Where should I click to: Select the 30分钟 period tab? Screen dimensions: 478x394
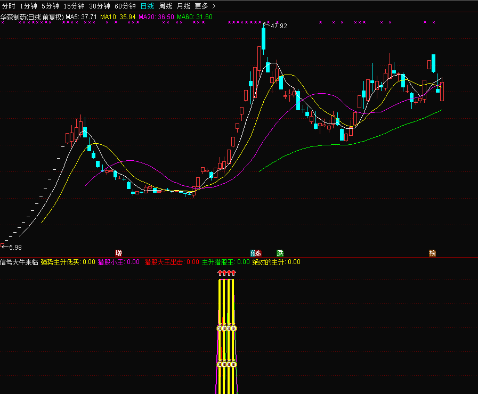pyautogui.click(x=99, y=6)
